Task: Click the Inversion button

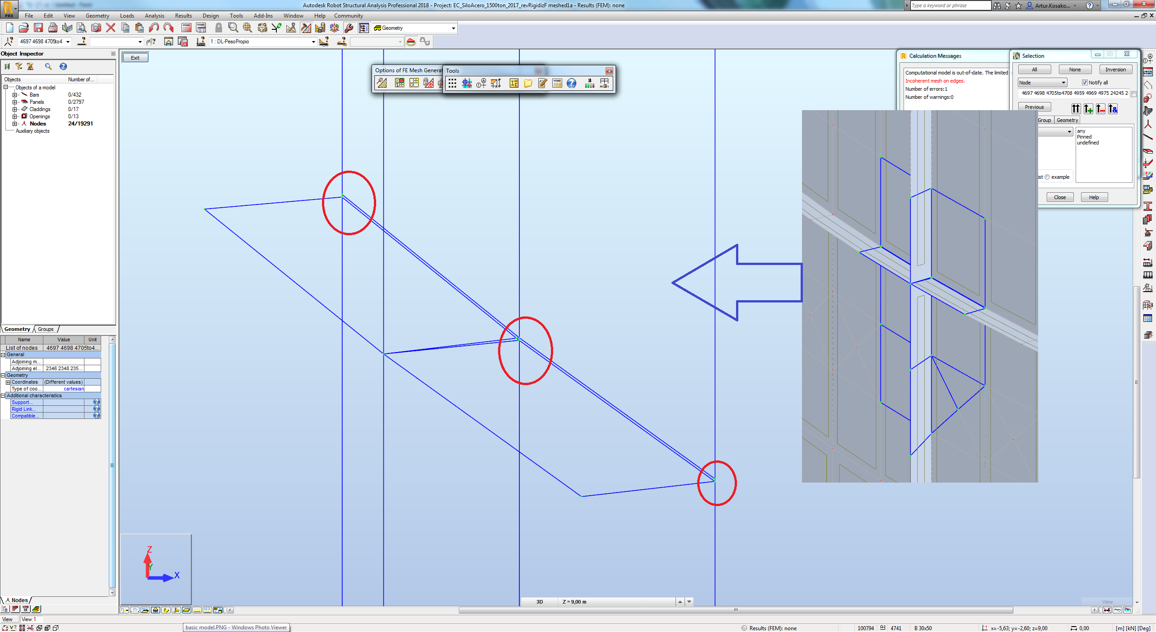Action: (1116, 70)
